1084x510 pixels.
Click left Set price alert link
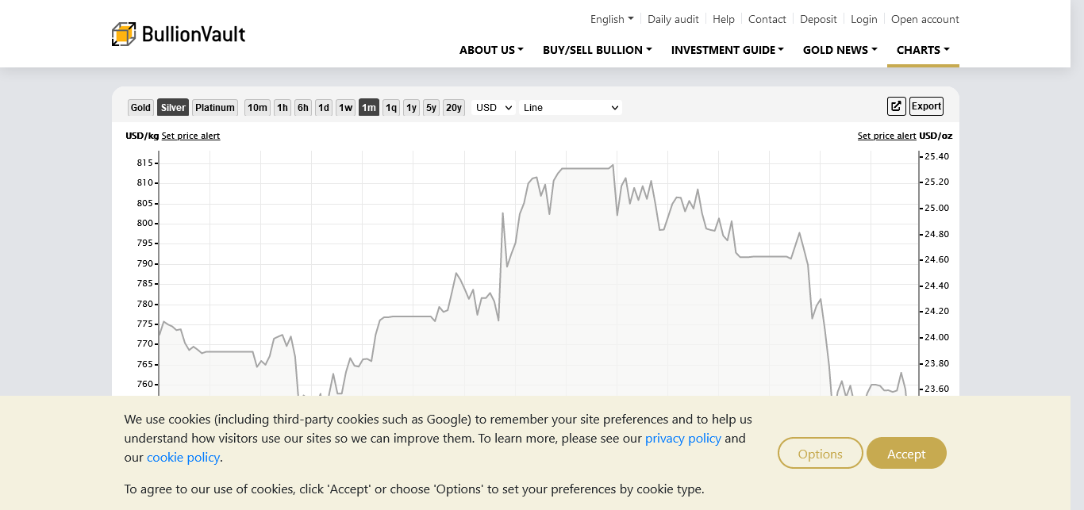tap(190, 136)
